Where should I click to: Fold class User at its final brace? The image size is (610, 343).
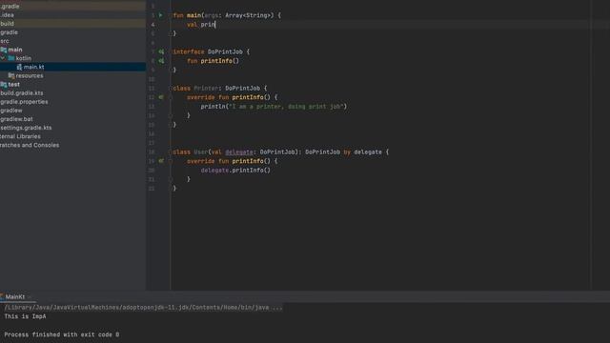click(171, 189)
